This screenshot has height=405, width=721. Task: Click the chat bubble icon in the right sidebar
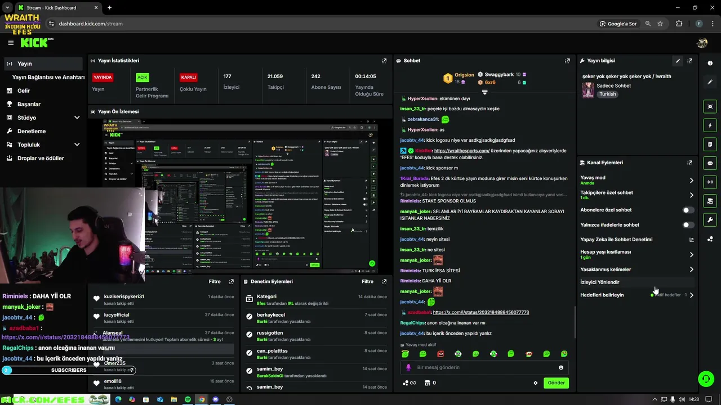pos(710,163)
